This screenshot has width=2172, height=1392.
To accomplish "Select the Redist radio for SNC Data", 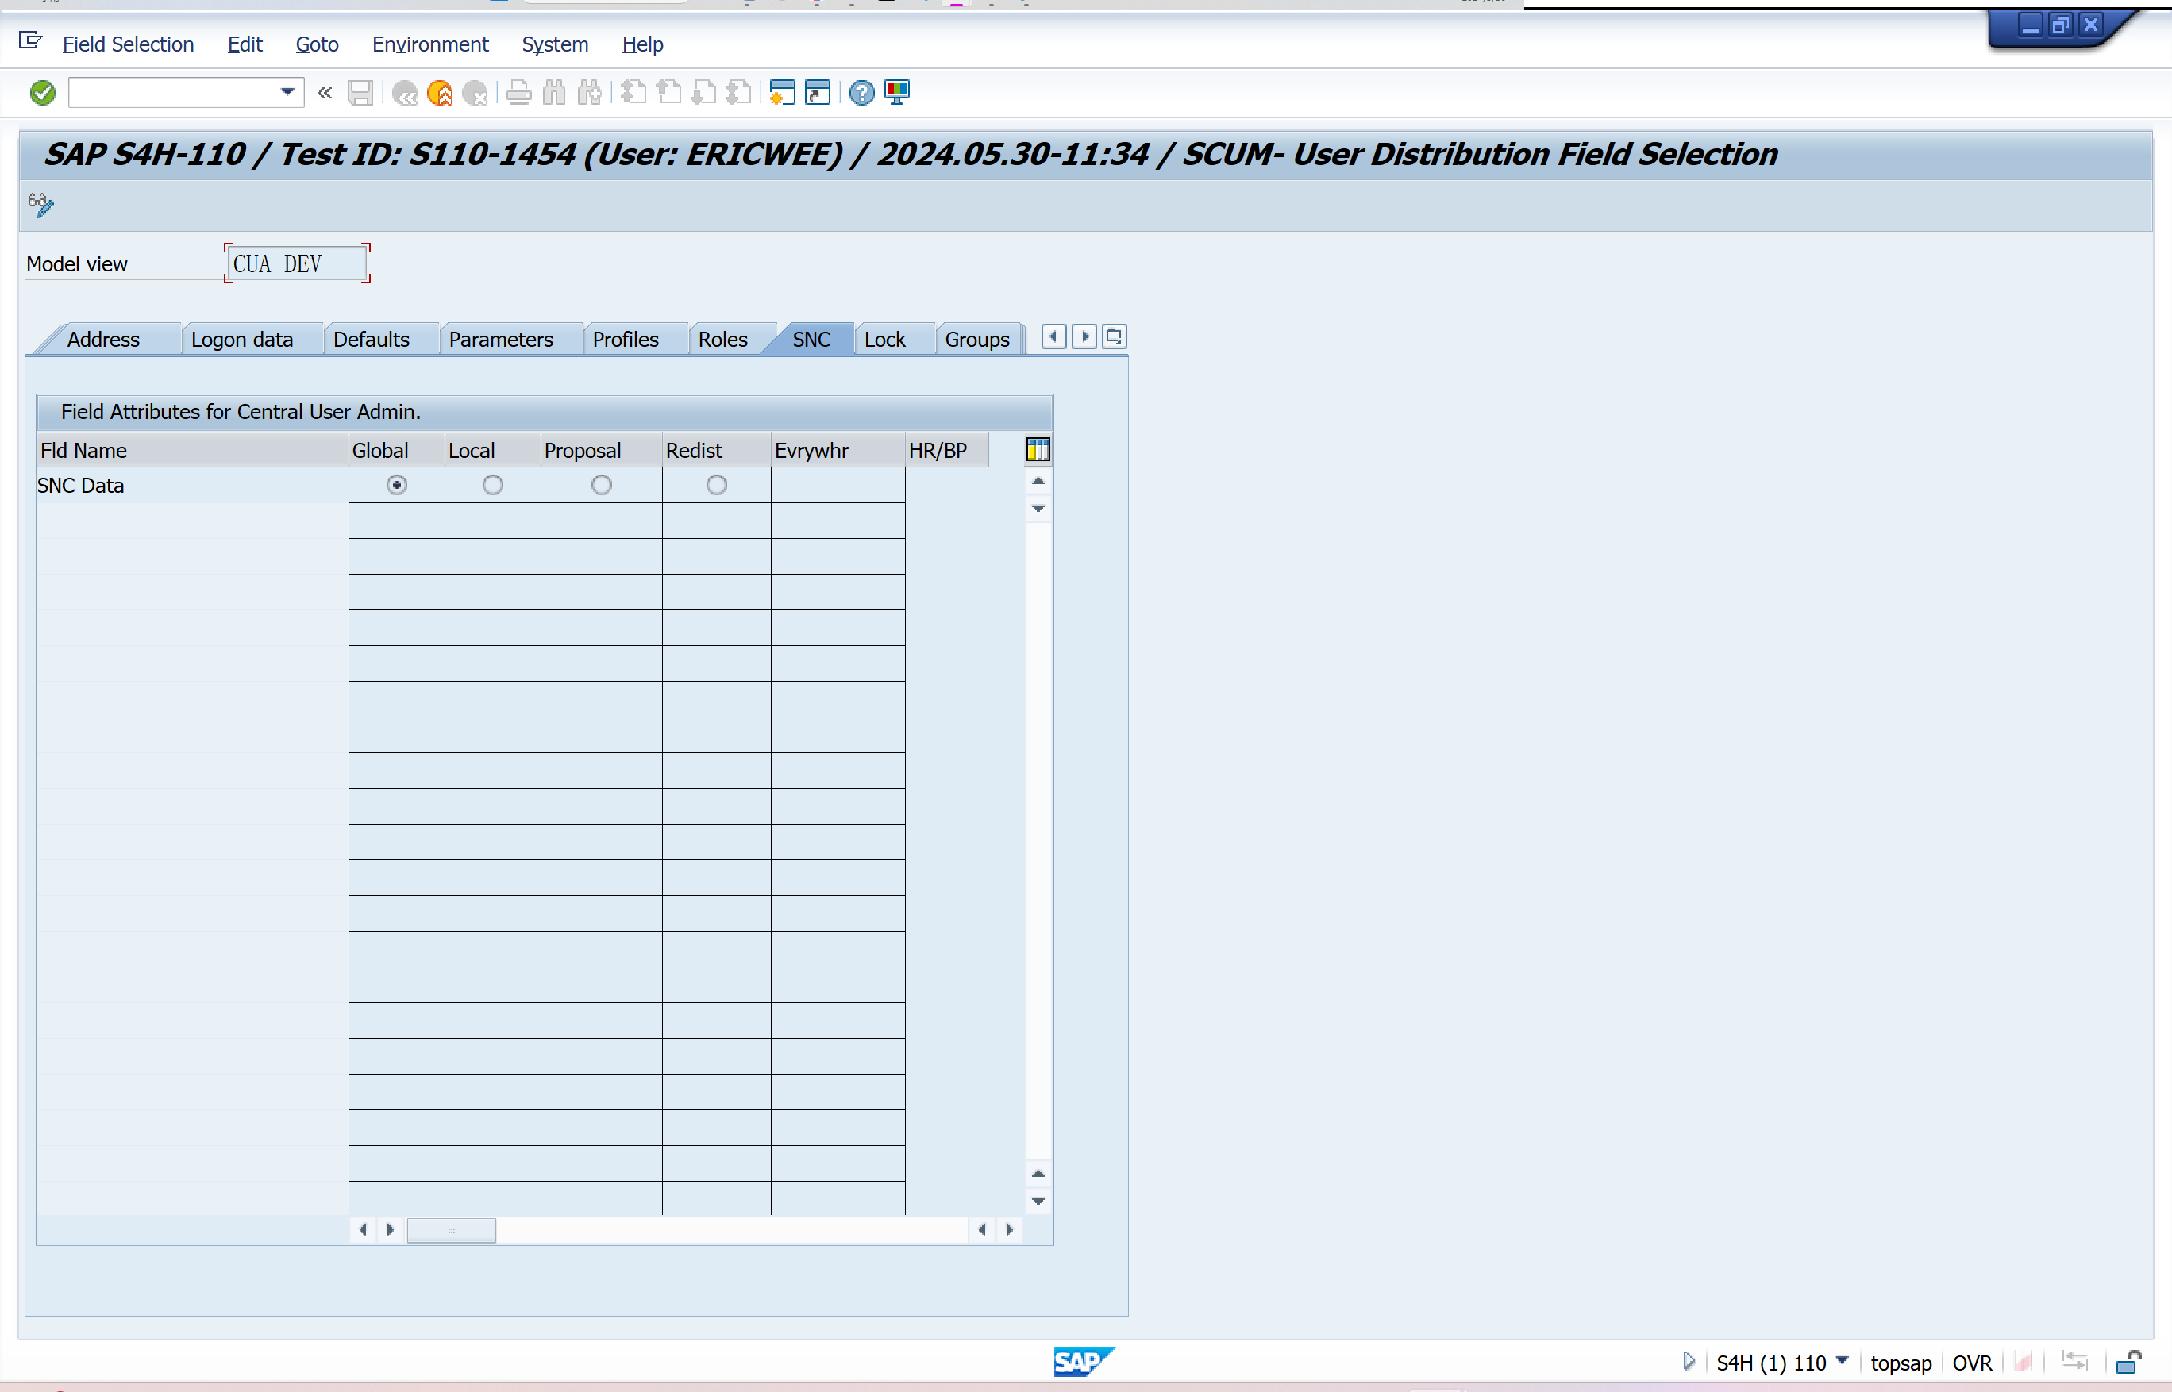I will [x=716, y=486].
